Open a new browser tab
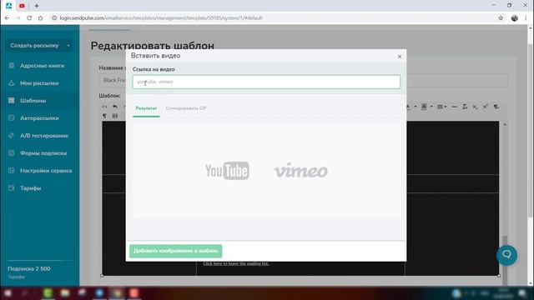 click(x=37, y=6)
